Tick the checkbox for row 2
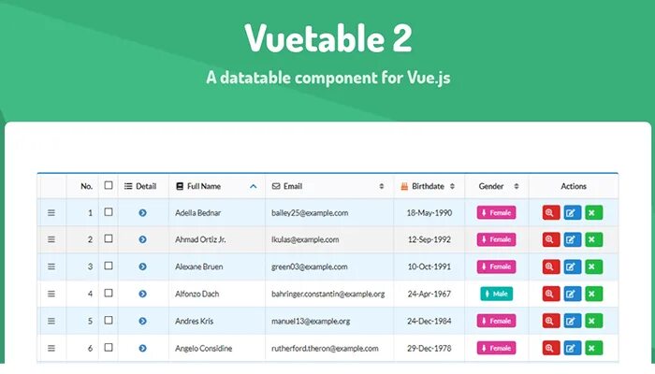This screenshot has width=655, height=374. [x=109, y=239]
